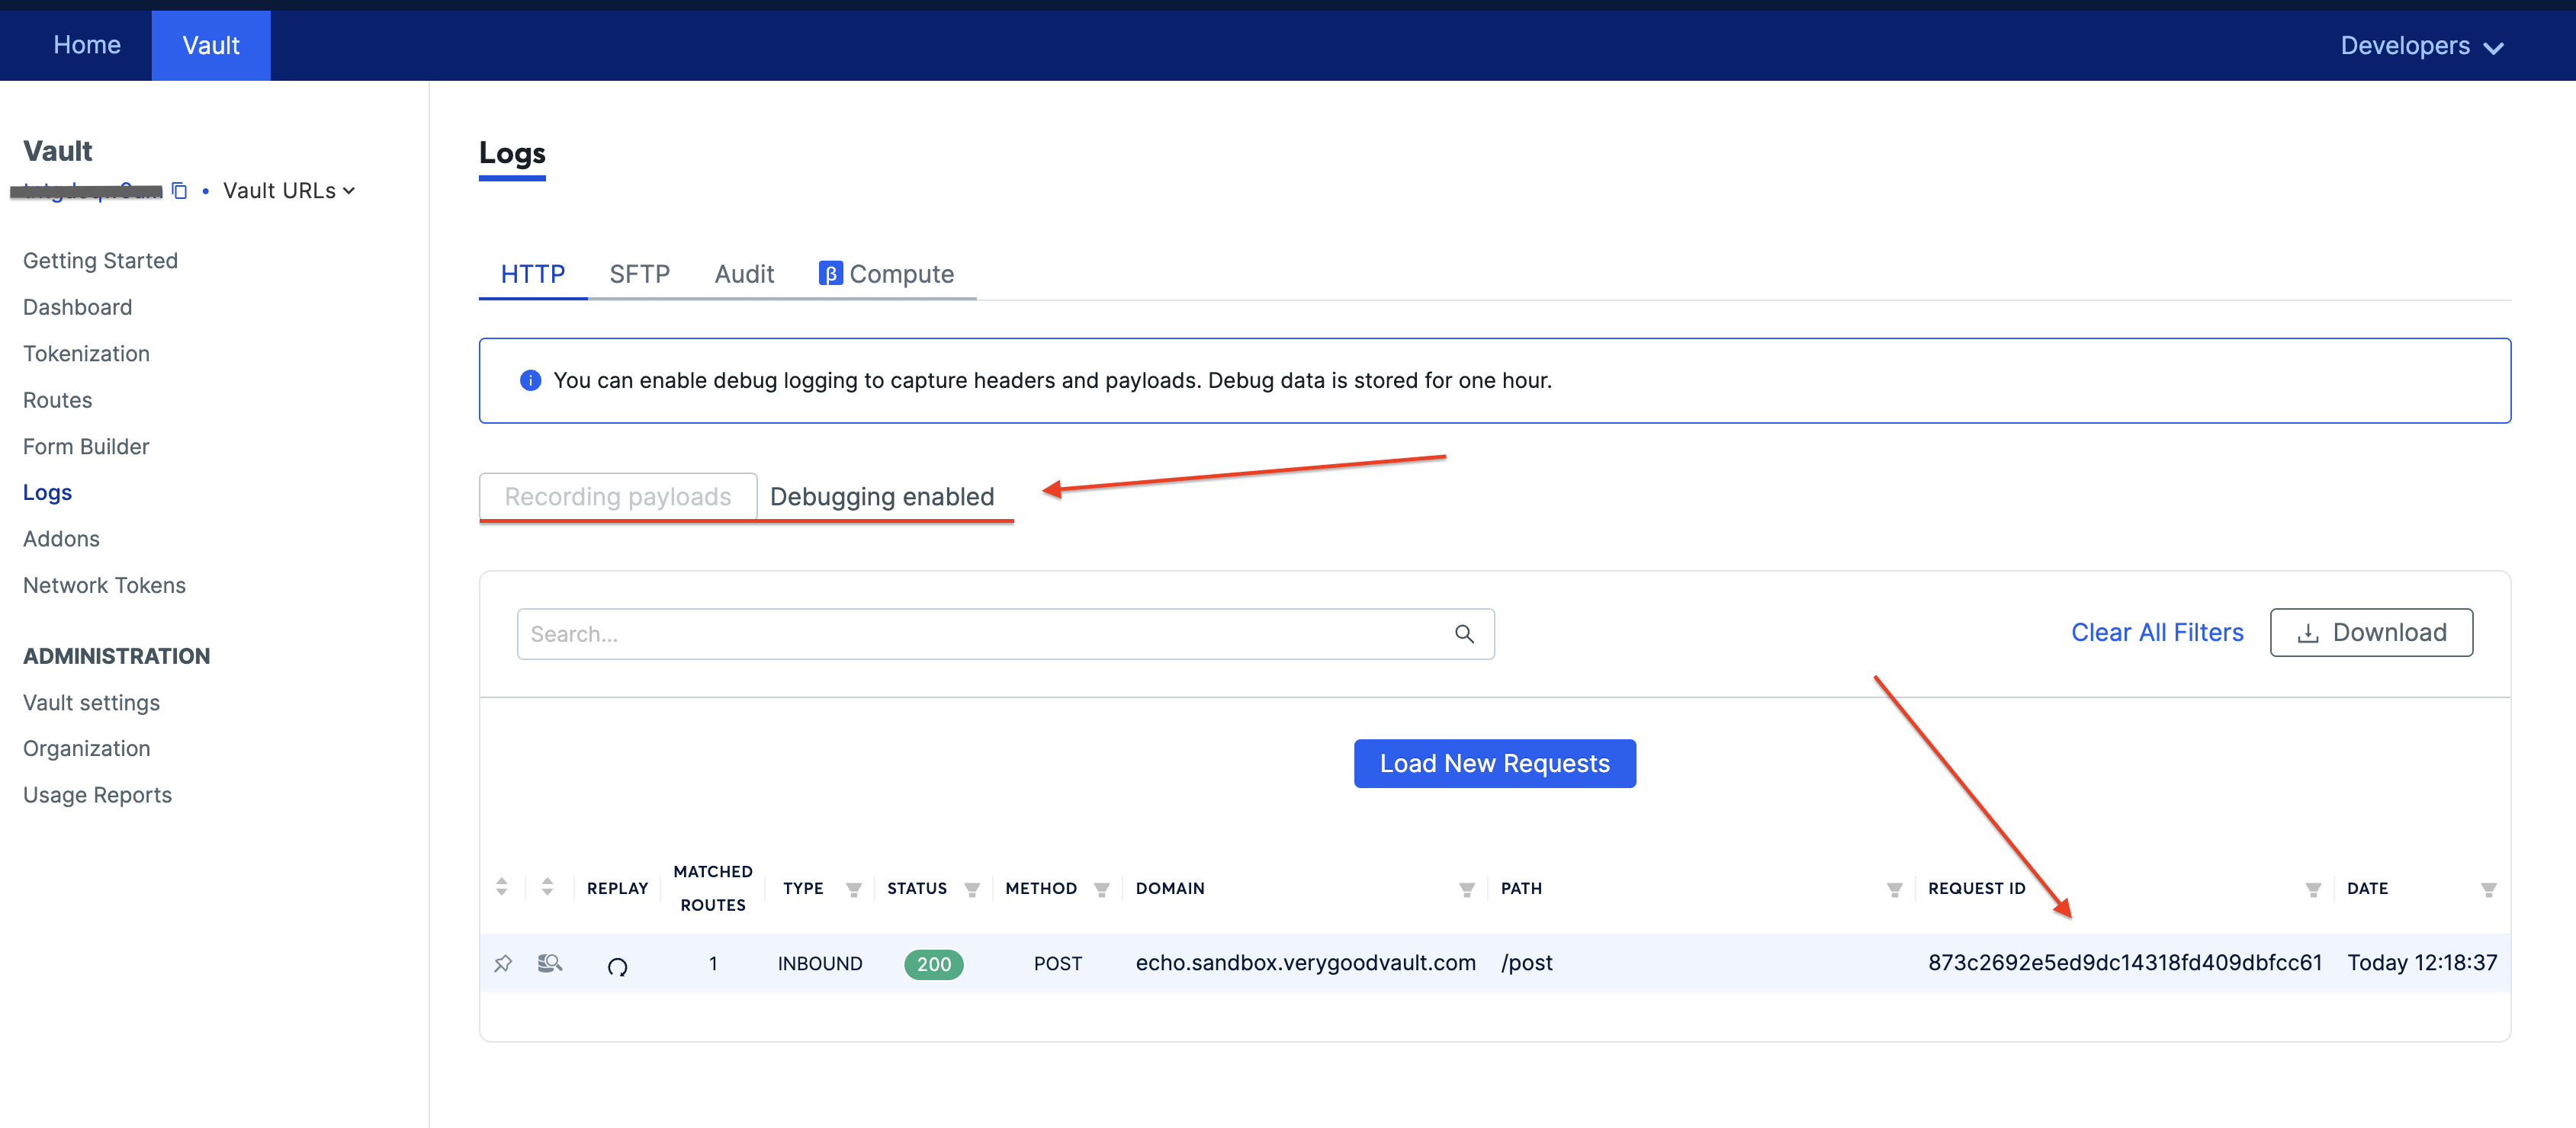Screen dimensions: 2576x1128
Task: Click the info icon in debug banner
Action: [530, 380]
